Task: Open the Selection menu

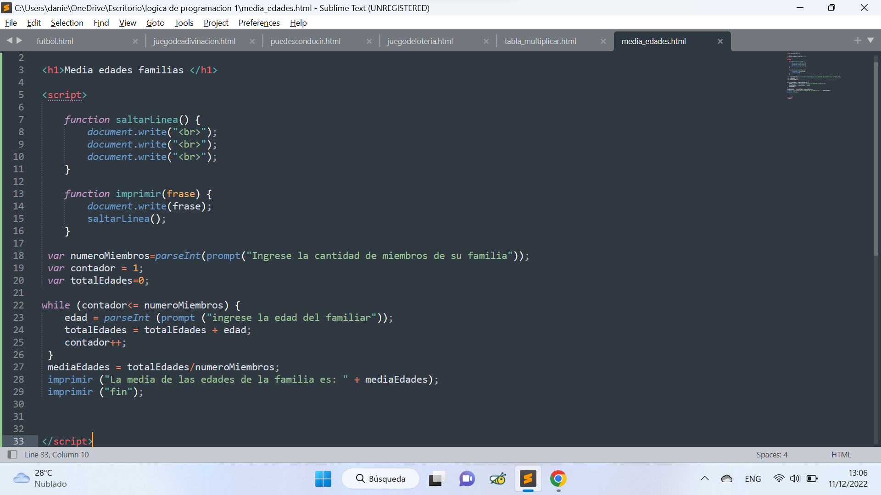Action: coord(67,23)
